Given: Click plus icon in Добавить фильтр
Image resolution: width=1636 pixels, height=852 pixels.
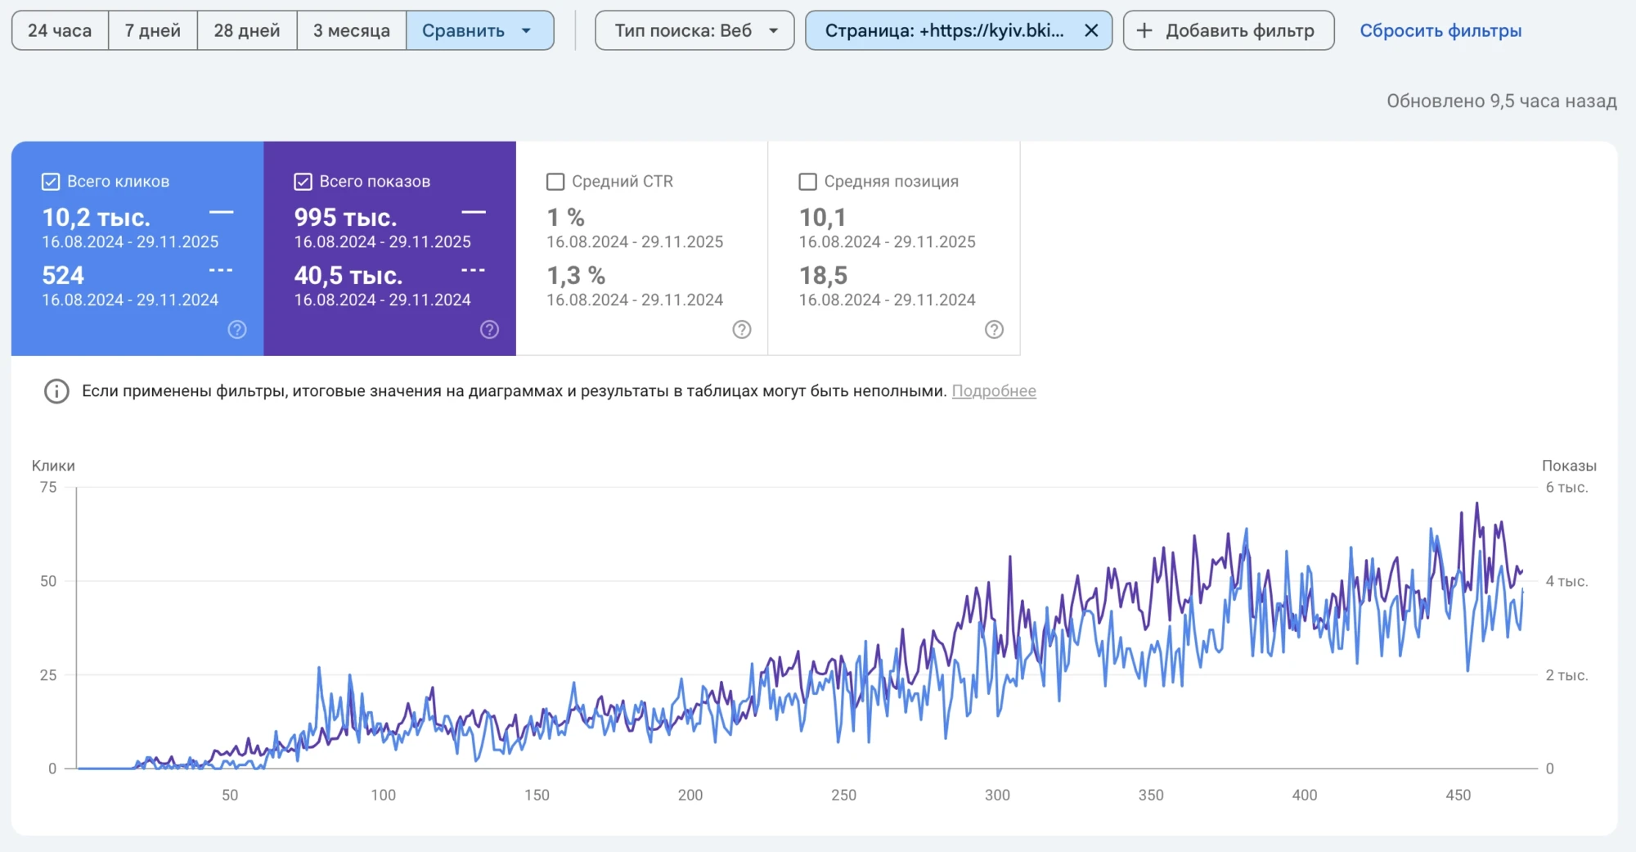Looking at the screenshot, I should [1144, 31].
